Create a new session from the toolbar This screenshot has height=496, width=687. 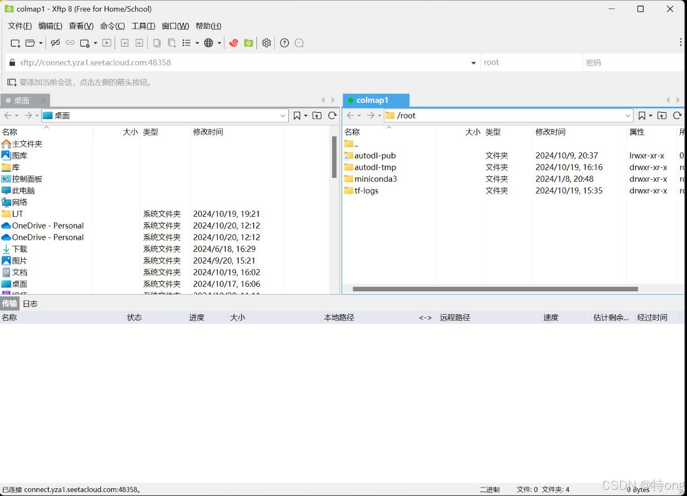15,43
